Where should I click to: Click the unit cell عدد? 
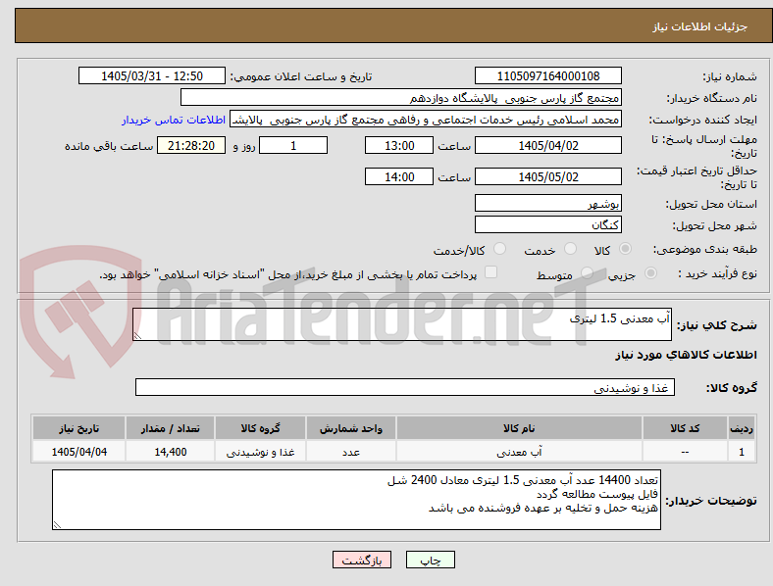[351, 452]
